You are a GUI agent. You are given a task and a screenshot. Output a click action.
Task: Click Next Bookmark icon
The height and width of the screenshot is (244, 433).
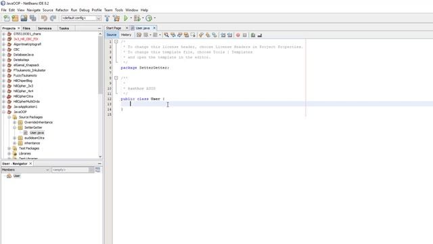coord(208,35)
